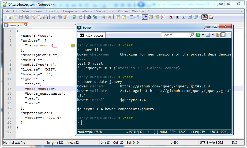247x148 pixels.
Task: Create new console with green plus
Action: (198, 35)
